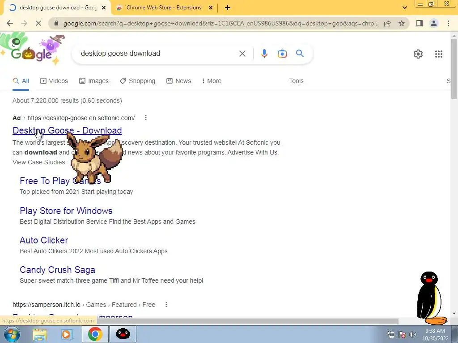Open the tab search dropdown arrow
458x343 pixels.
404,8
